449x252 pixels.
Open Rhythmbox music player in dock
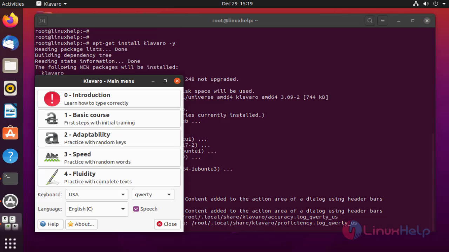pos(10,88)
